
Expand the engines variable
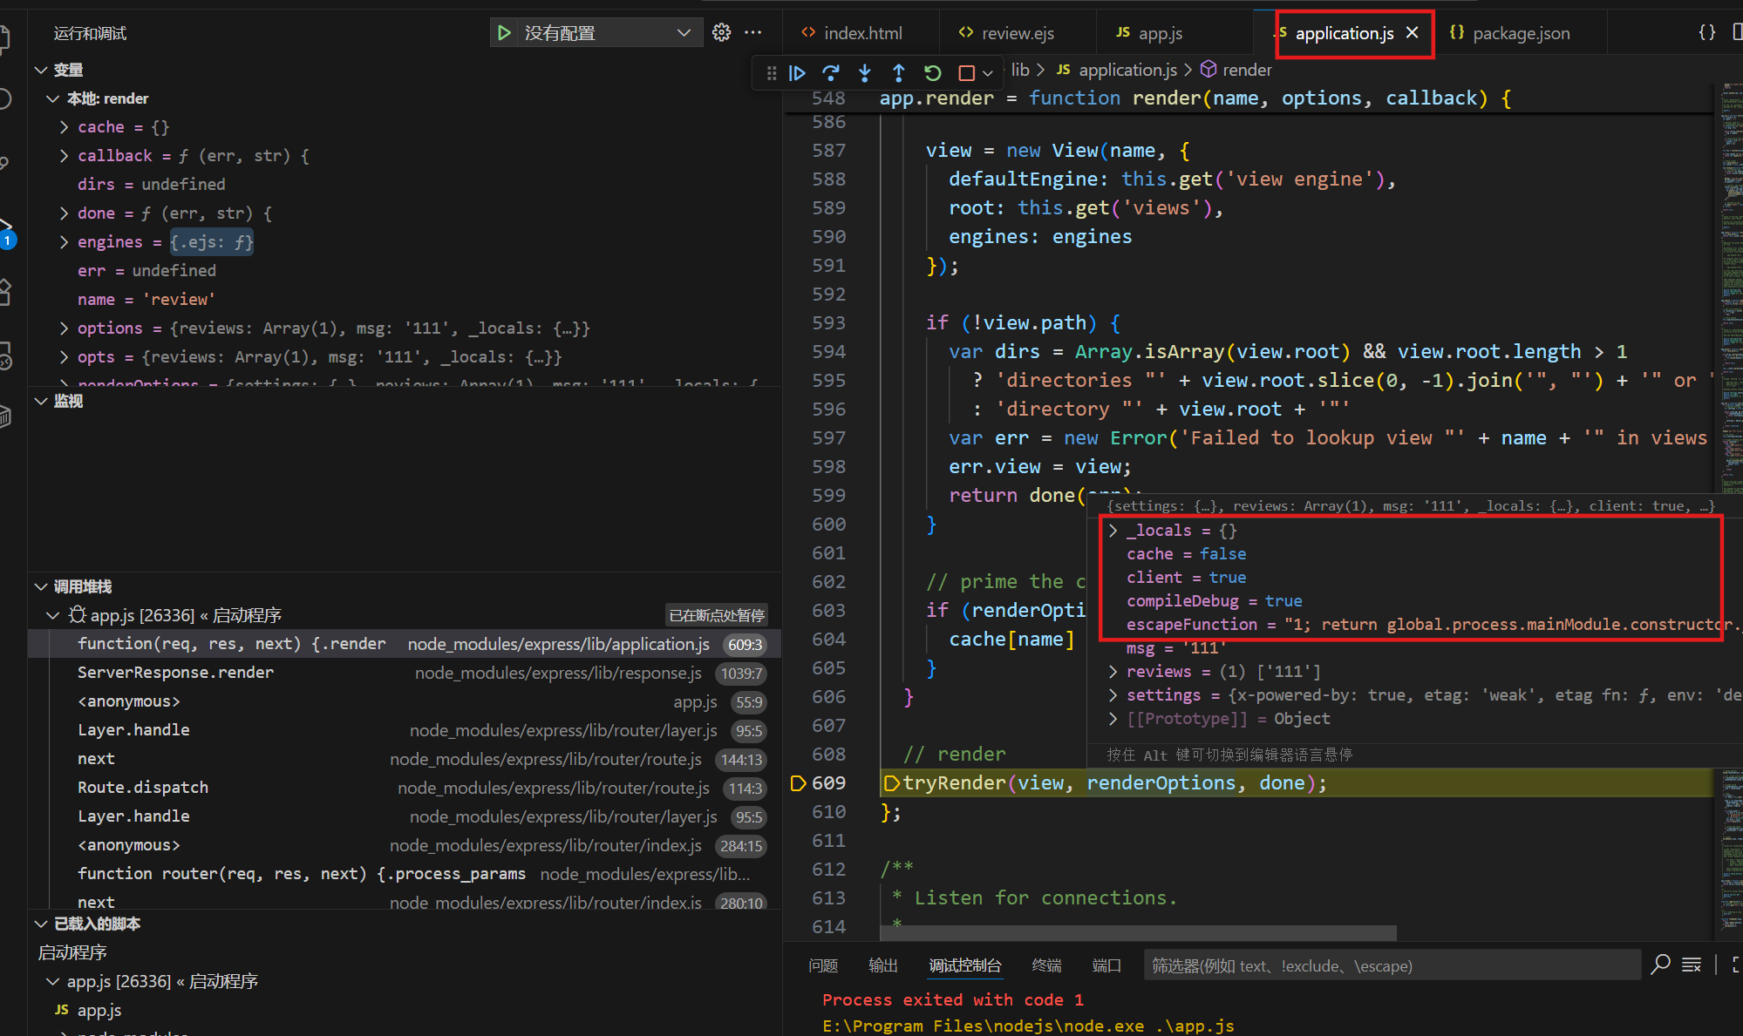pos(64,241)
